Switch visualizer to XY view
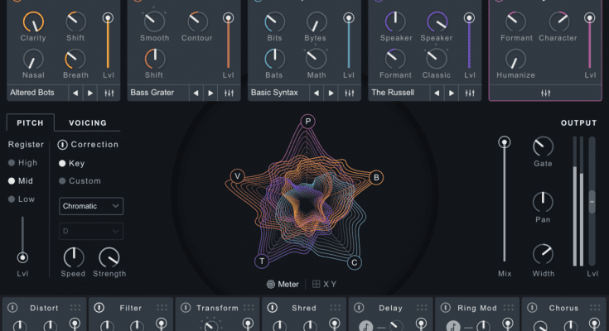This screenshot has width=609, height=331. pyautogui.click(x=325, y=285)
